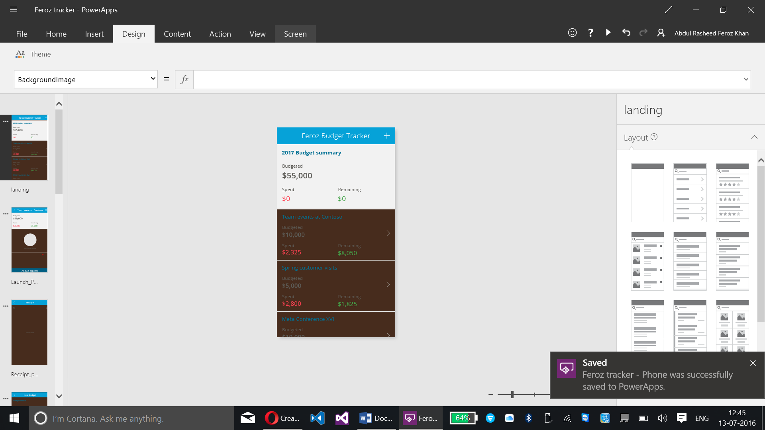Collapse the Layout section chevron
Screen dimensions: 765x430
point(754,137)
